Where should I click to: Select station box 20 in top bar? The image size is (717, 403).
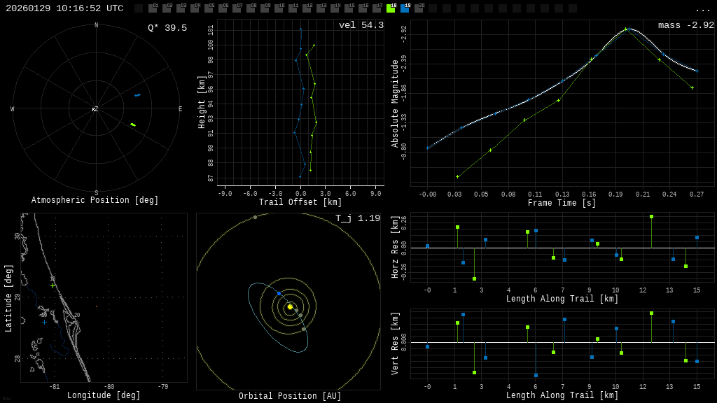pos(419,8)
